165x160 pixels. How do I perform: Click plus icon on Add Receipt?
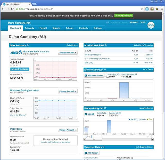(86, 153)
